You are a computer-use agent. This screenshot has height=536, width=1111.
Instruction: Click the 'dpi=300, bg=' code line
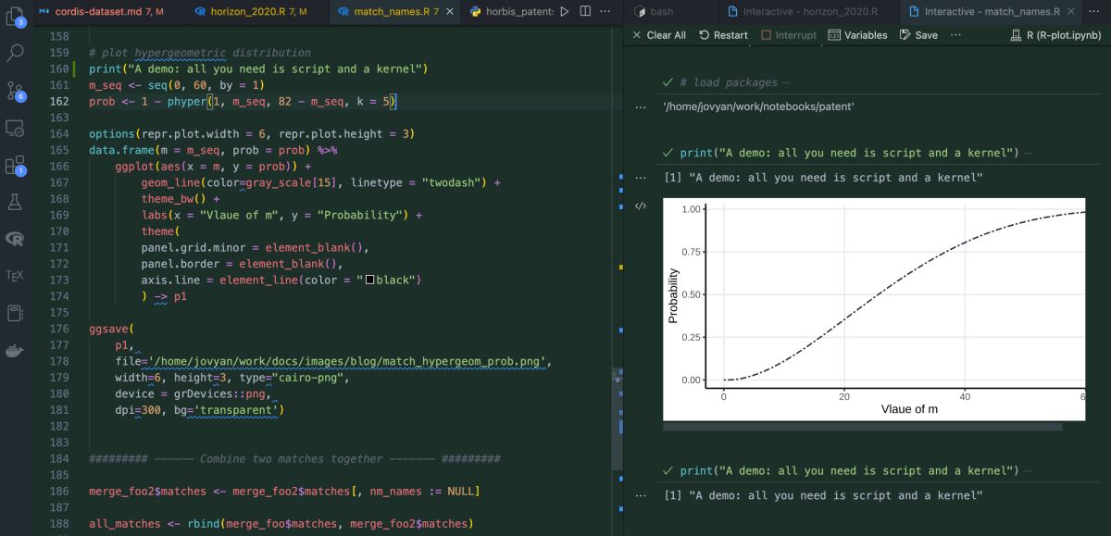200,410
